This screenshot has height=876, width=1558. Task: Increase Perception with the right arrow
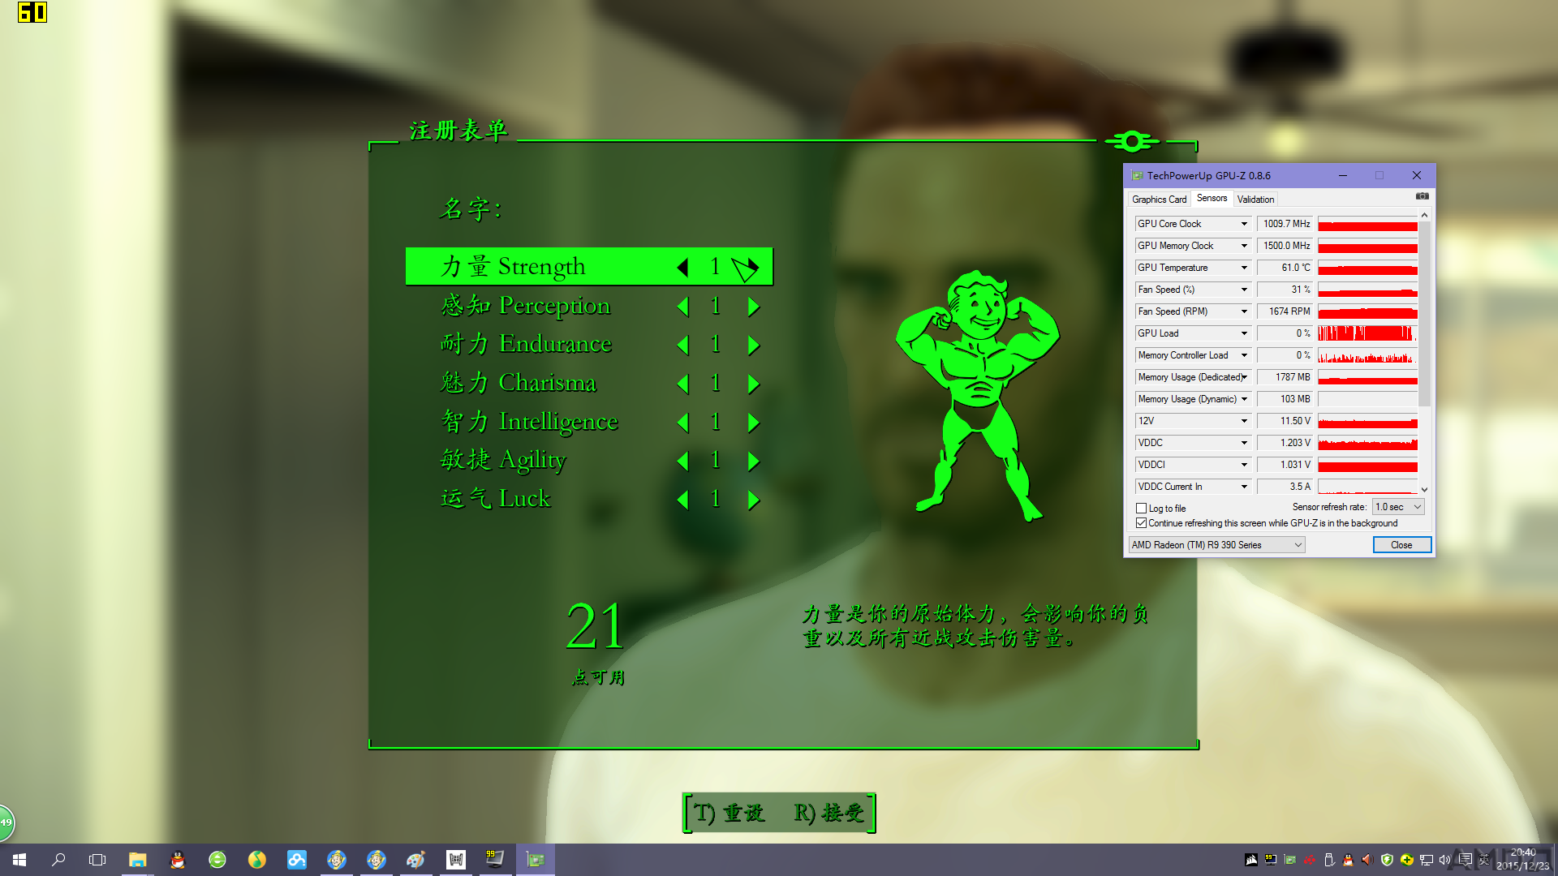point(753,306)
